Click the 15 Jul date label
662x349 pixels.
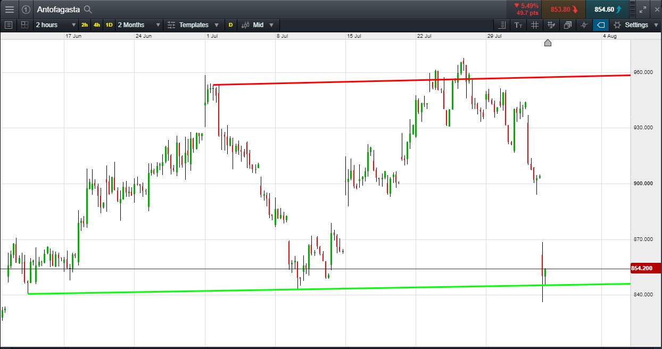pyautogui.click(x=354, y=36)
